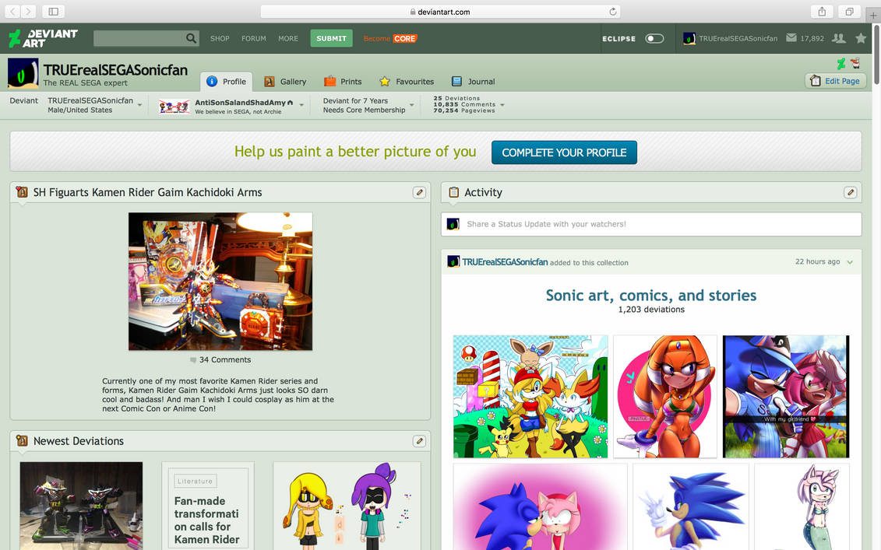Click Safari back button
Image resolution: width=881 pixels, height=550 pixels.
(12, 11)
